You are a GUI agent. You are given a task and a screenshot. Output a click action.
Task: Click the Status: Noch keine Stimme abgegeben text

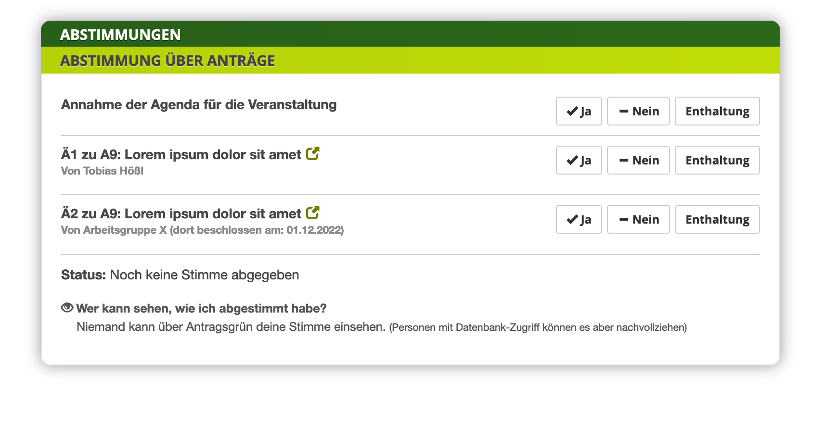180,275
